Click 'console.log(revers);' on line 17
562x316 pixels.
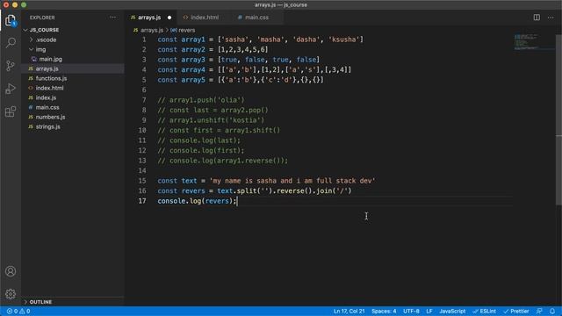(x=197, y=201)
